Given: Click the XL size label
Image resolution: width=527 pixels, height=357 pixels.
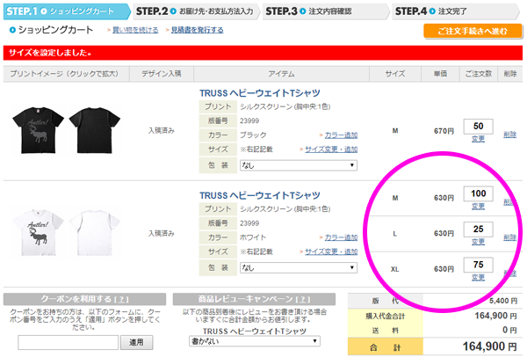Looking at the screenshot, I should pos(395,269).
